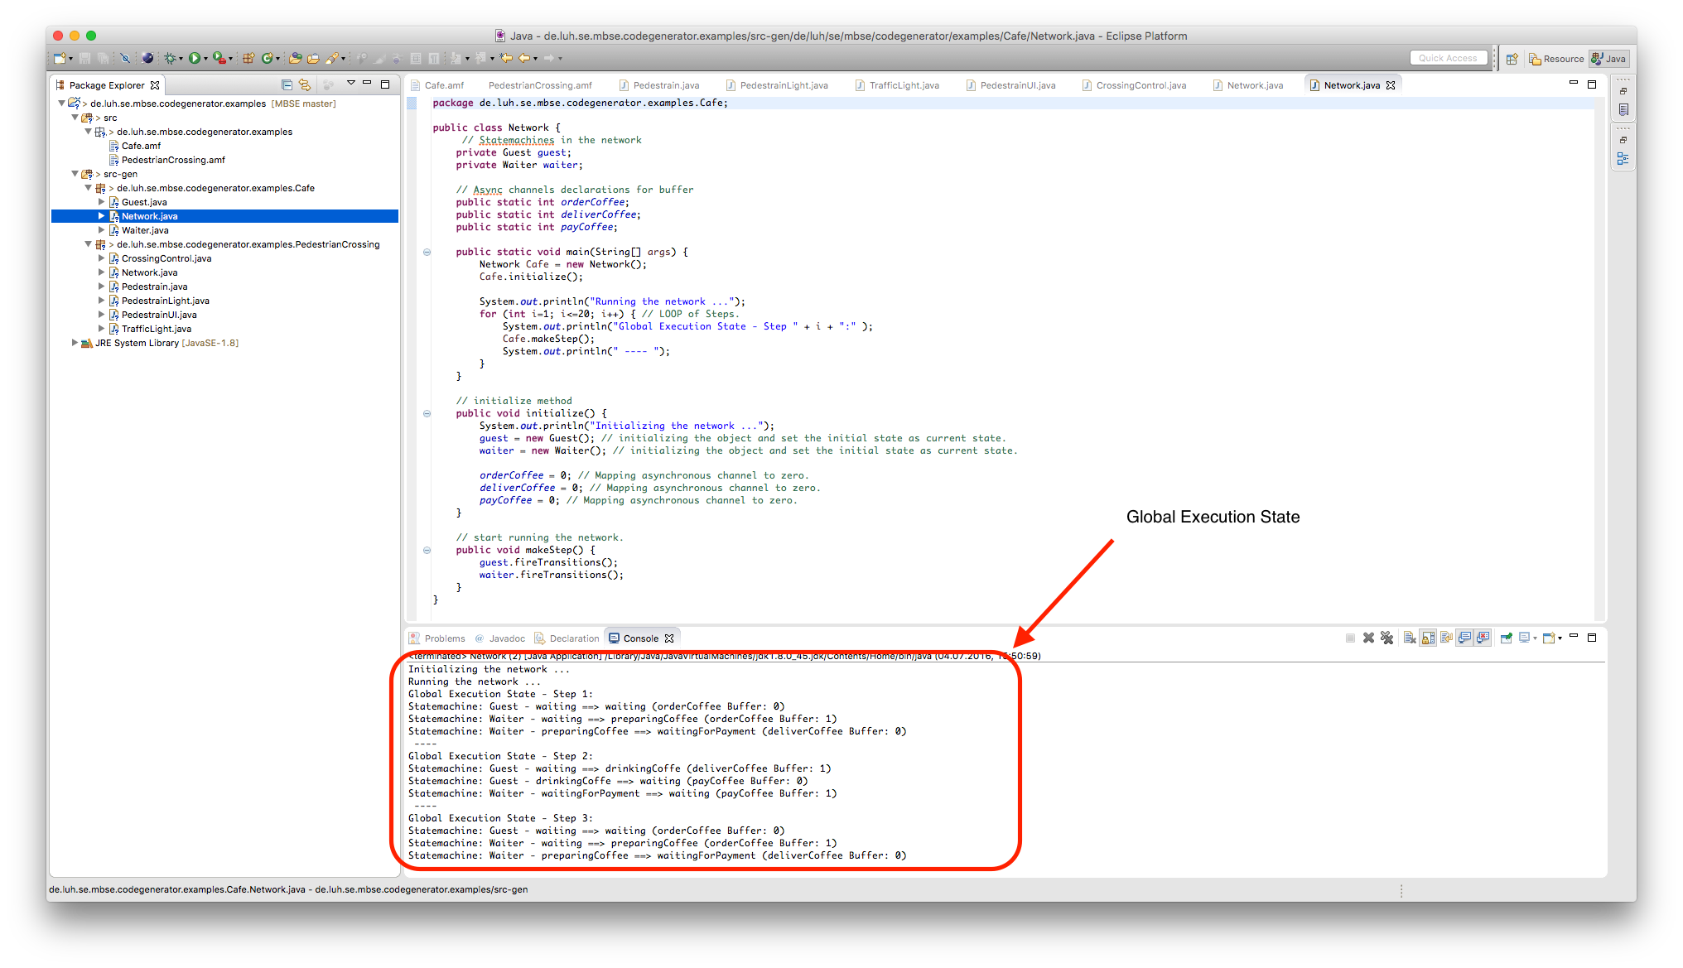
Task: Click the New Java Class icon
Action: coord(268,58)
